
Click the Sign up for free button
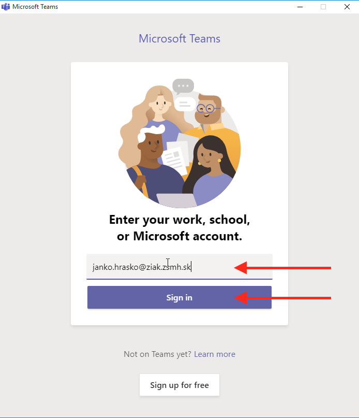179,385
